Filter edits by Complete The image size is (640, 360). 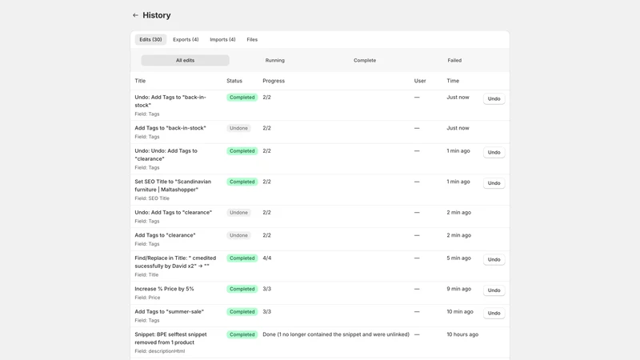(365, 61)
